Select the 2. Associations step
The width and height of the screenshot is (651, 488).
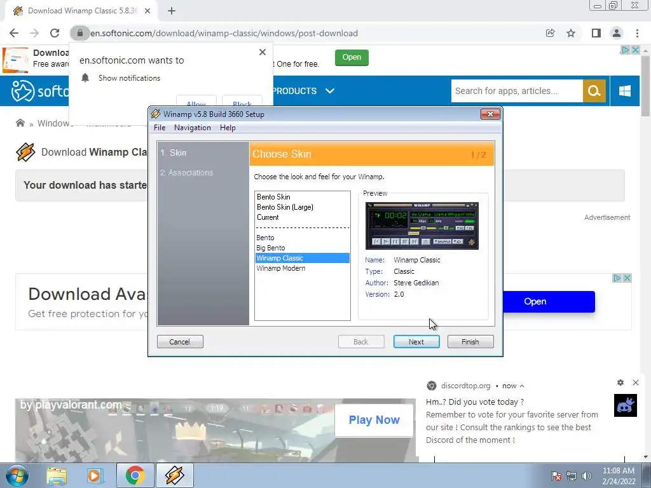(187, 173)
